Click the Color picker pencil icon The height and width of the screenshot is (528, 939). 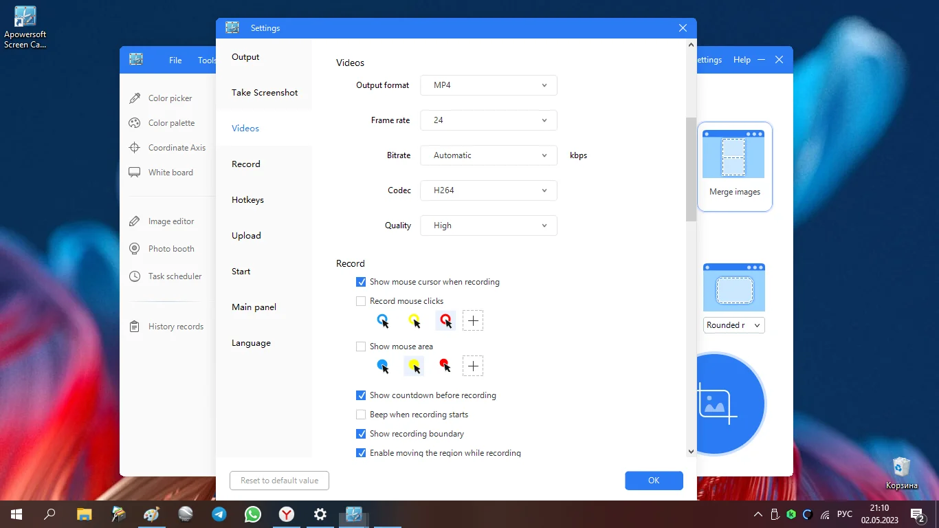[135, 98]
